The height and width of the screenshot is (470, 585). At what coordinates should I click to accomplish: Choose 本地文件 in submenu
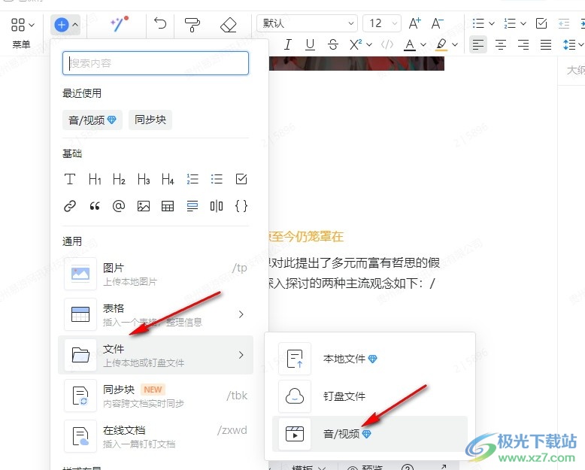[x=370, y=359]
